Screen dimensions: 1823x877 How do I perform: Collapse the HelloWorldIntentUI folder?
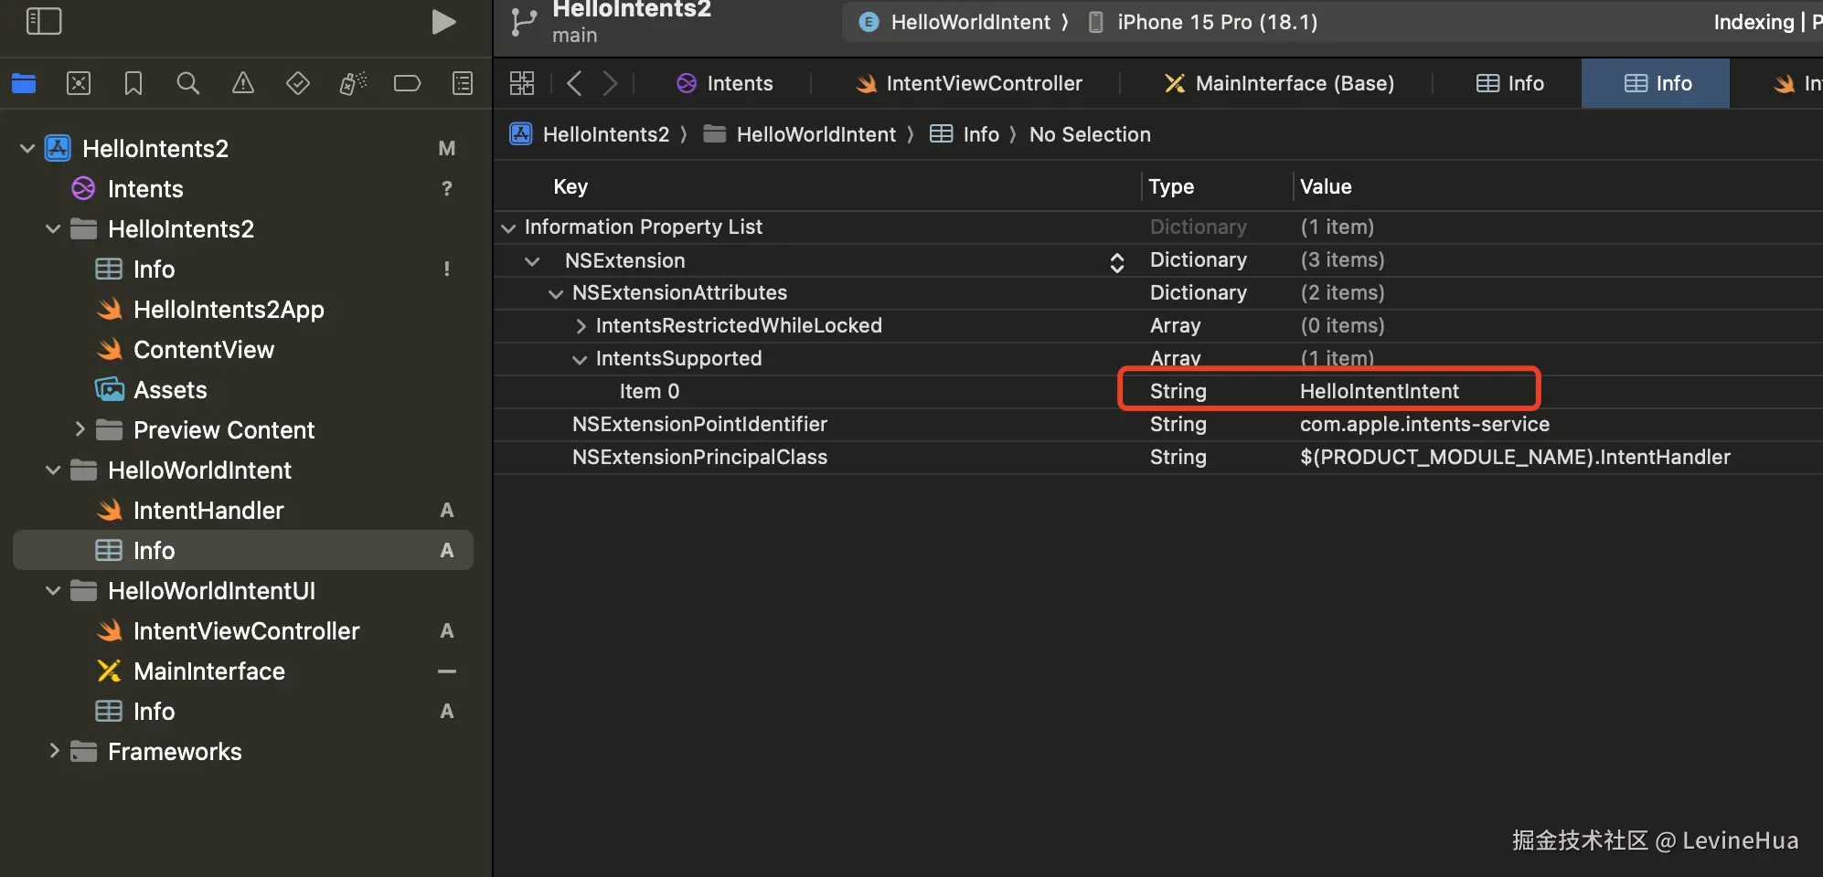tap(53, 590)
